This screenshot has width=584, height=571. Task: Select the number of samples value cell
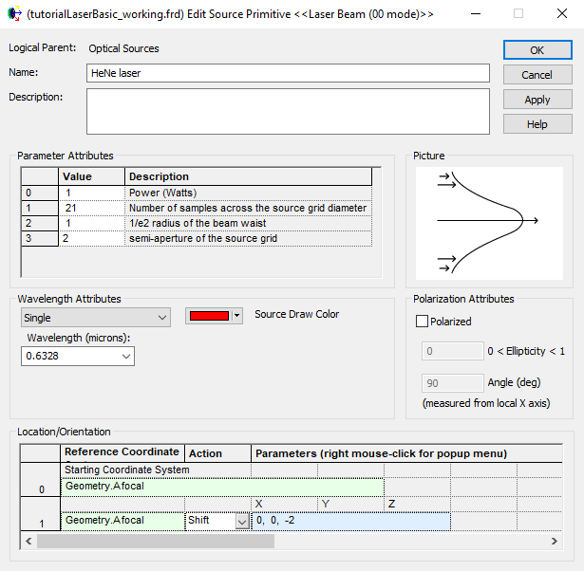[91, 208]
